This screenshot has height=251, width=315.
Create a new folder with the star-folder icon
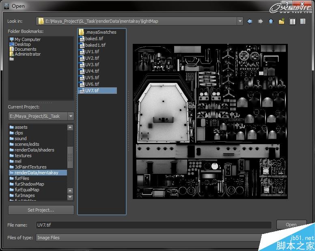point(281,21)
